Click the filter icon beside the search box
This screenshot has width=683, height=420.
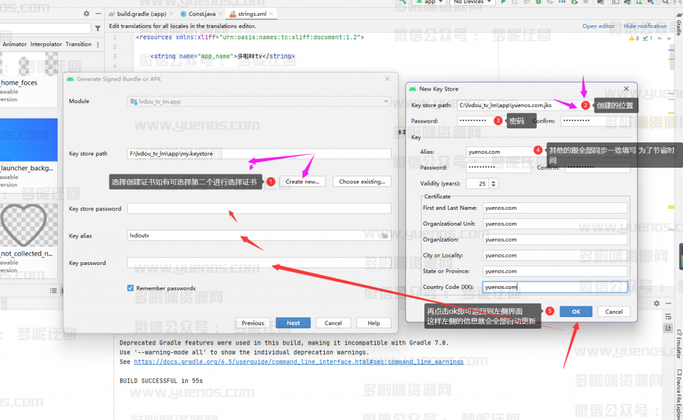pyautogui.click(x=98, y=29)
